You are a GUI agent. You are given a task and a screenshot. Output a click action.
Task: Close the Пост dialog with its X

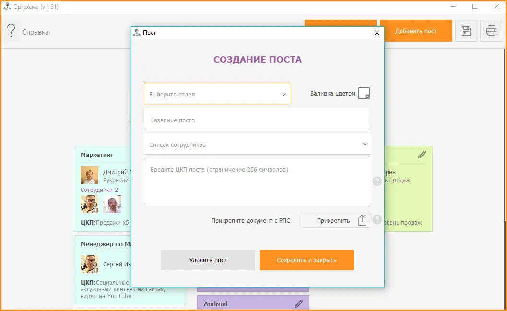pyautogui.click(x=377, y=33)
